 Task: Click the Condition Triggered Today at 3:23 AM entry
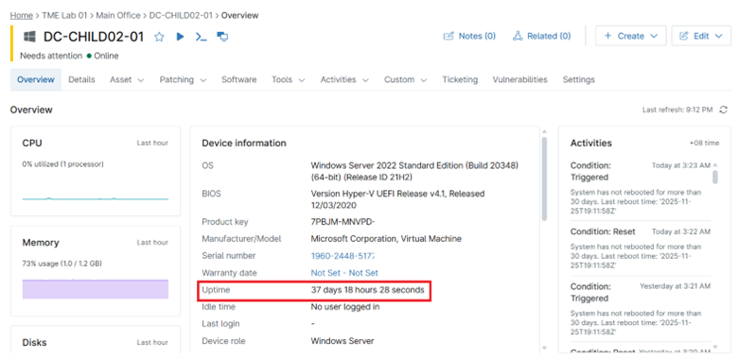641,188
